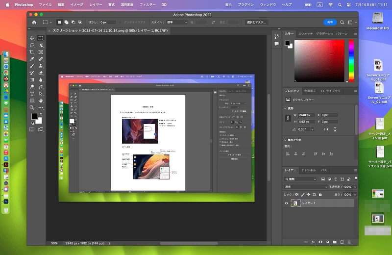Open tool preset picker arrow
Screen dimensions: 392x255
coord(51,22)
